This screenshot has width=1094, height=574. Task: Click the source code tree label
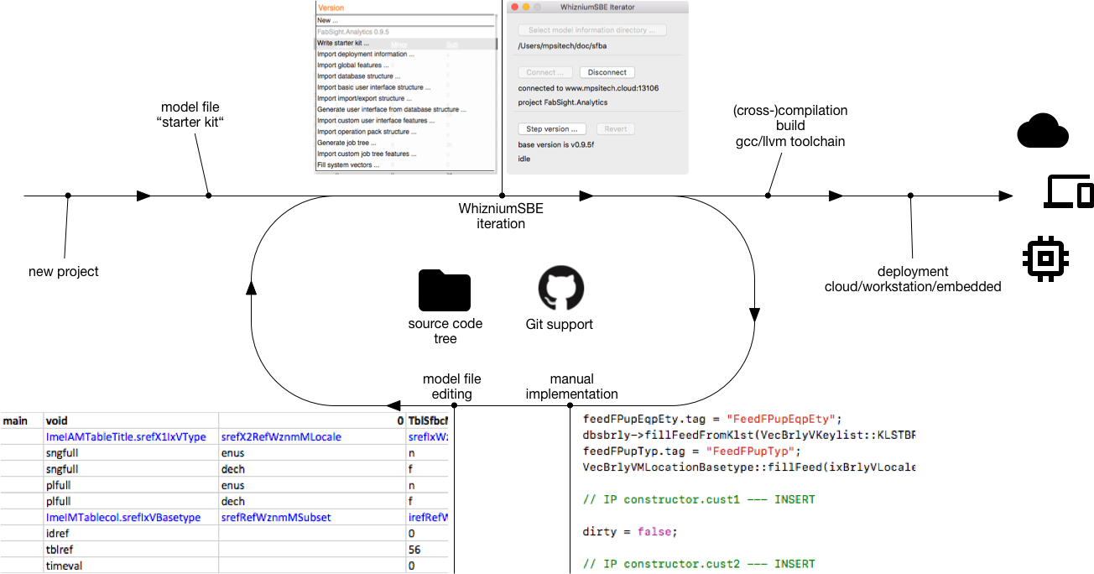click(445, 331)
